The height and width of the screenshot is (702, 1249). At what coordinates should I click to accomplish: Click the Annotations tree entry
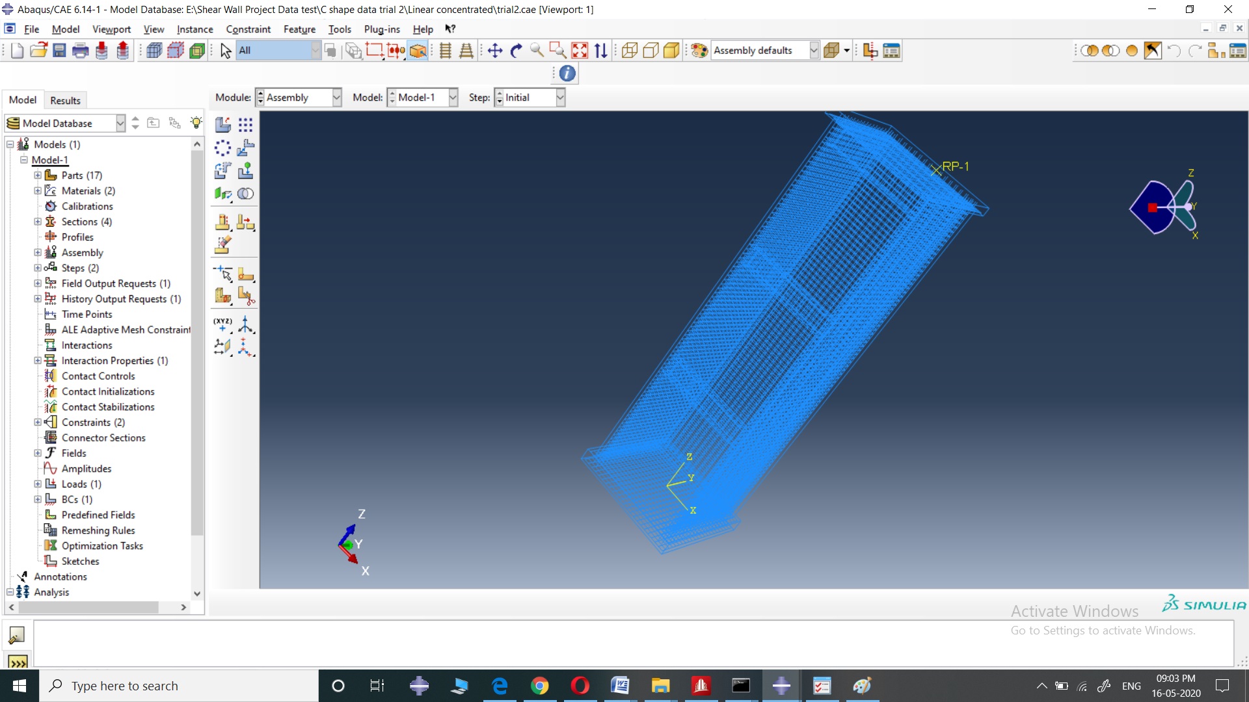click(x=60, y=577)
